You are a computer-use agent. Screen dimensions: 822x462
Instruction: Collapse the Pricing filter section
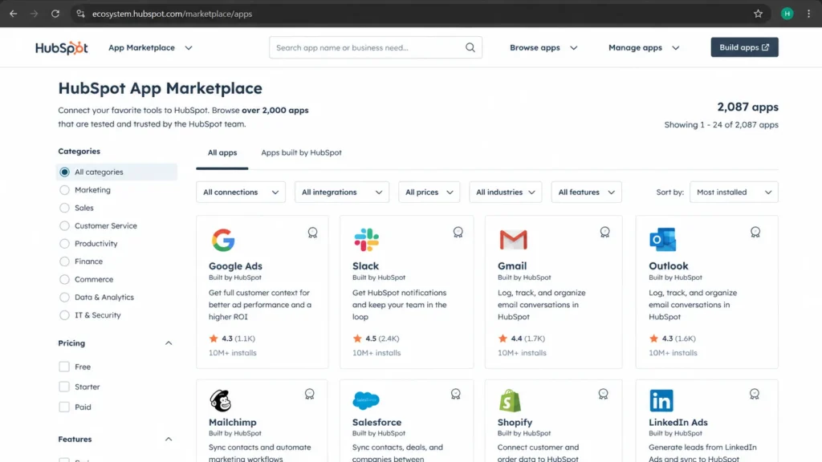pos(169,343)
